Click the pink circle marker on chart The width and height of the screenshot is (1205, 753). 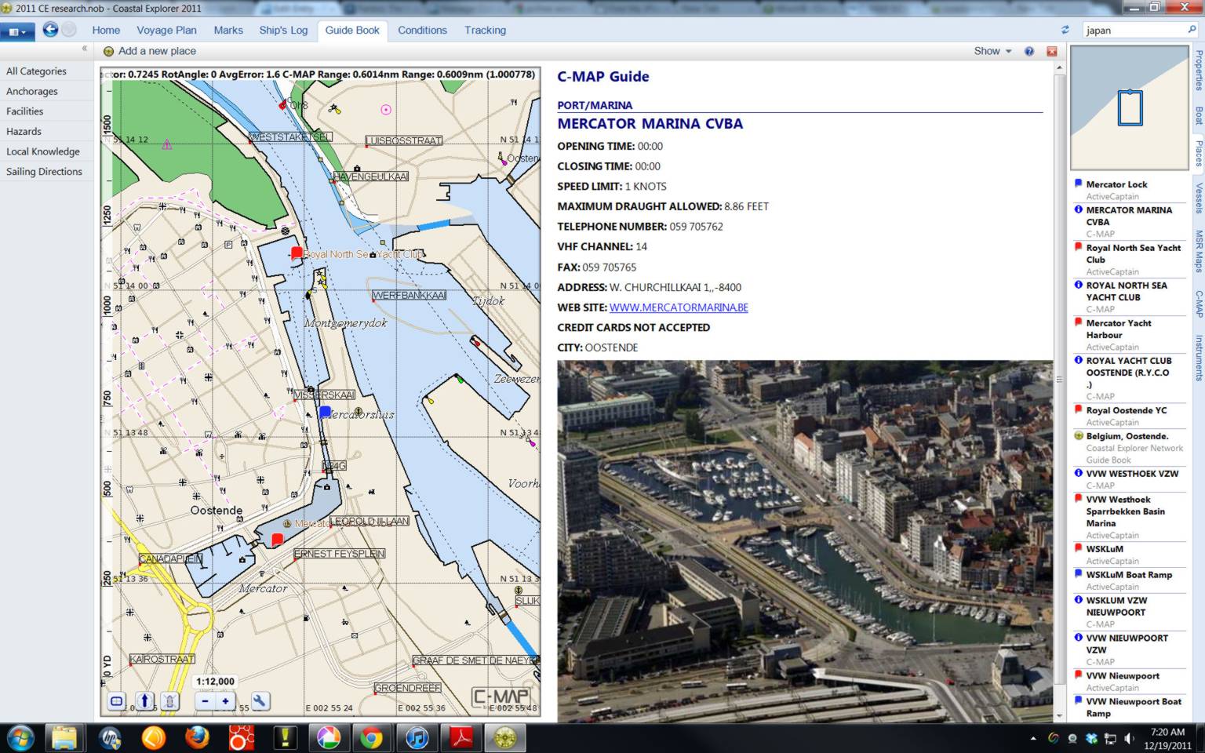click(386, 110)
